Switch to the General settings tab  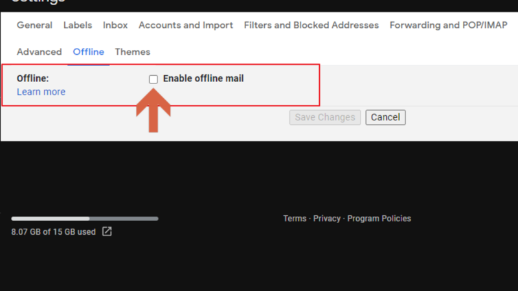35,25
